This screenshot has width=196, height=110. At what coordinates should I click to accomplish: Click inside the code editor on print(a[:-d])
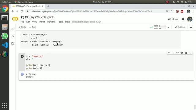click(35, 68)
